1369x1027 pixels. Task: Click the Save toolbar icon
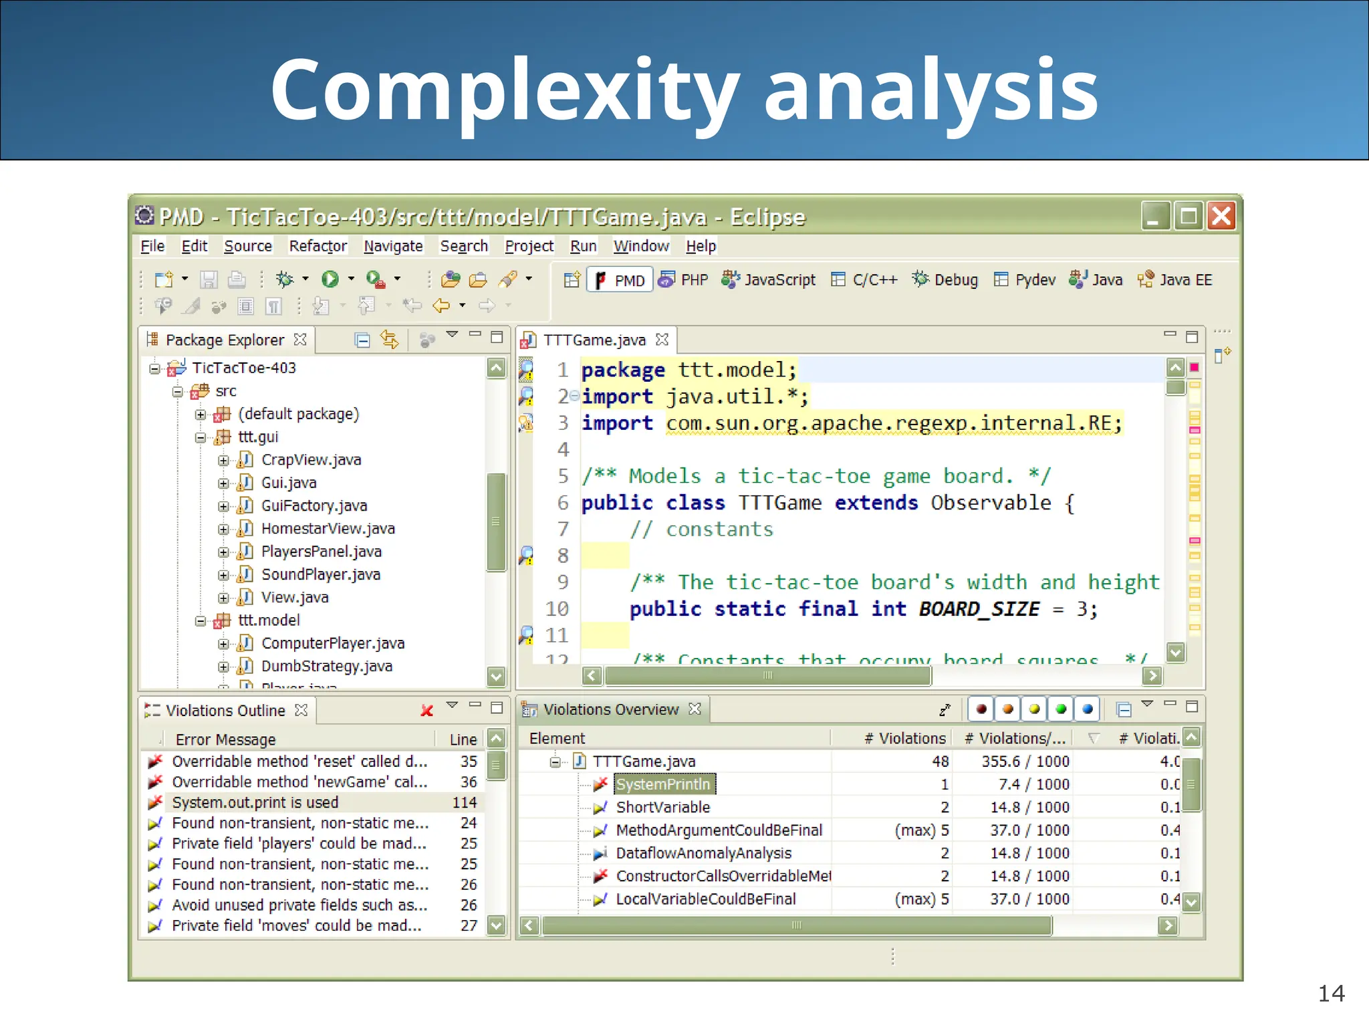click(209, 279)
